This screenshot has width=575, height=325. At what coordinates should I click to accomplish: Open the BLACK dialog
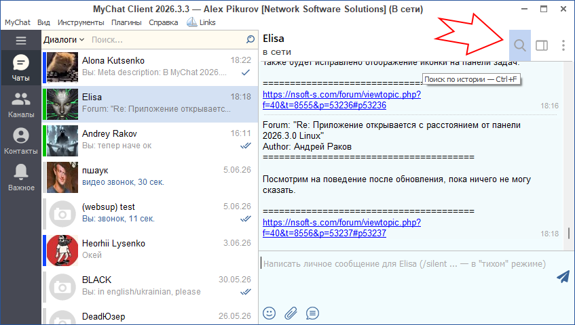pyautogui.click(x=150, y=287)
